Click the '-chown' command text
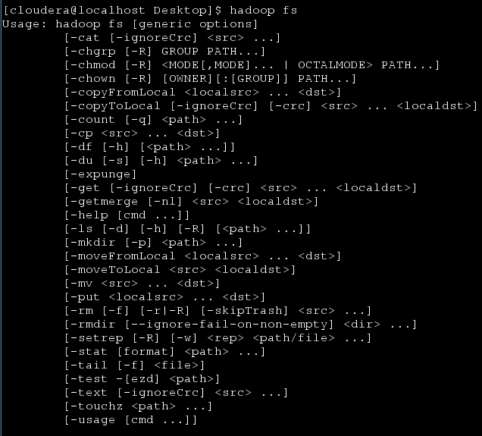This screenshot has width=482, height=436. [x=93, y=79]
